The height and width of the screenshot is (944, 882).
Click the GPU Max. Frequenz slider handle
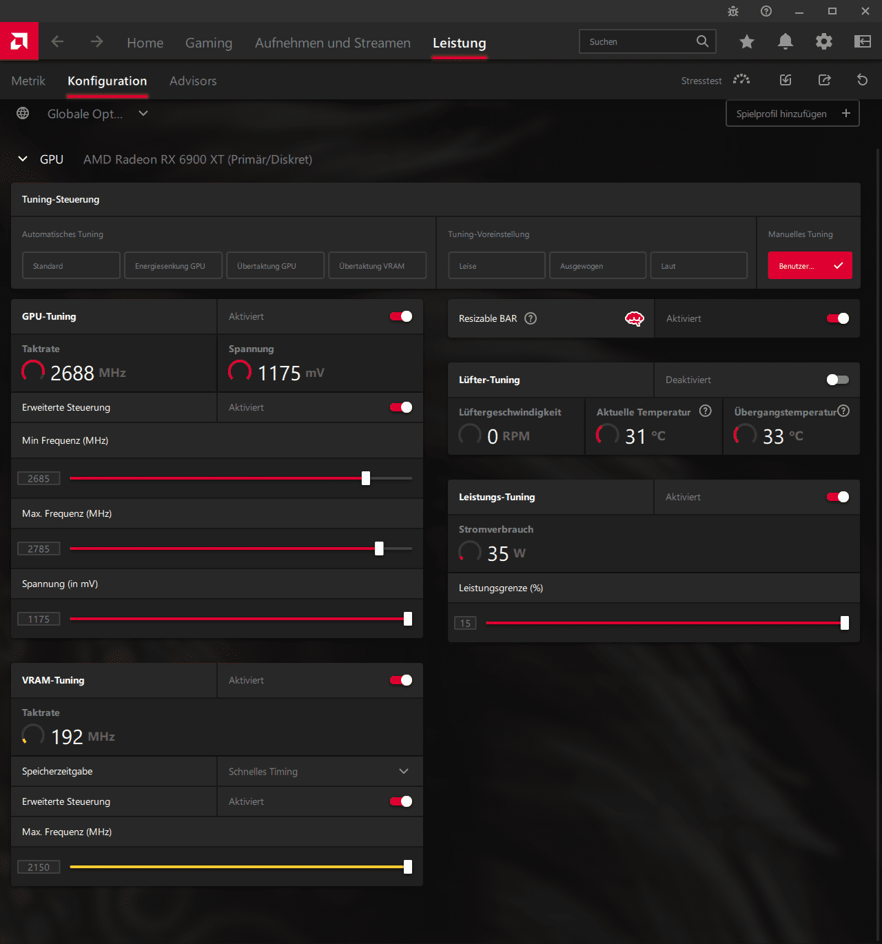[x=379, y=548]
